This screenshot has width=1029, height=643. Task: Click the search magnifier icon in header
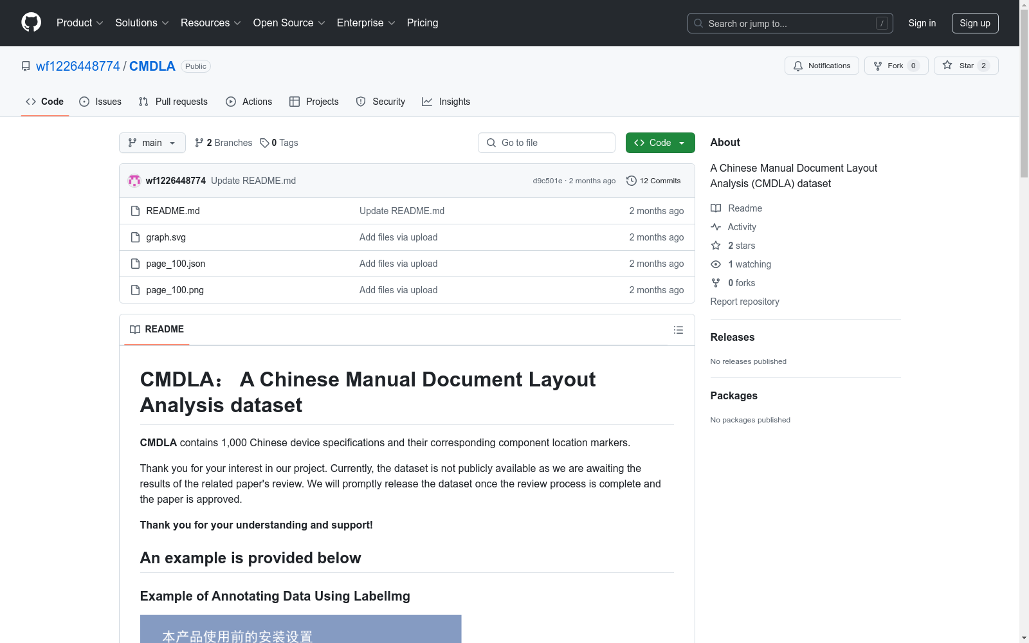pos(698,23)
